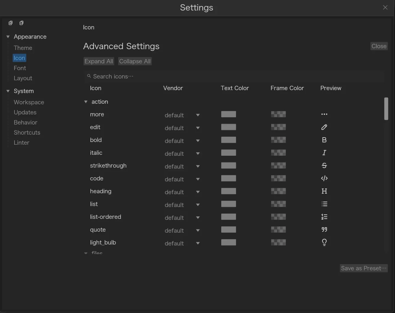Click the heading H preview icon
The height and width of the screenshot is (313, 395).
[324, 191]
